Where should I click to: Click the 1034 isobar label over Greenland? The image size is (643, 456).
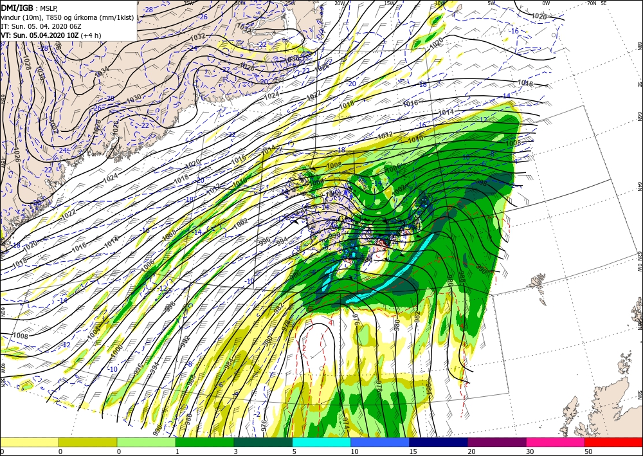point(102,73)
